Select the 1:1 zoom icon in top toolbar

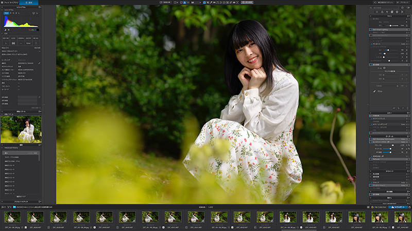pyautogui.click(x=188, y=3)
